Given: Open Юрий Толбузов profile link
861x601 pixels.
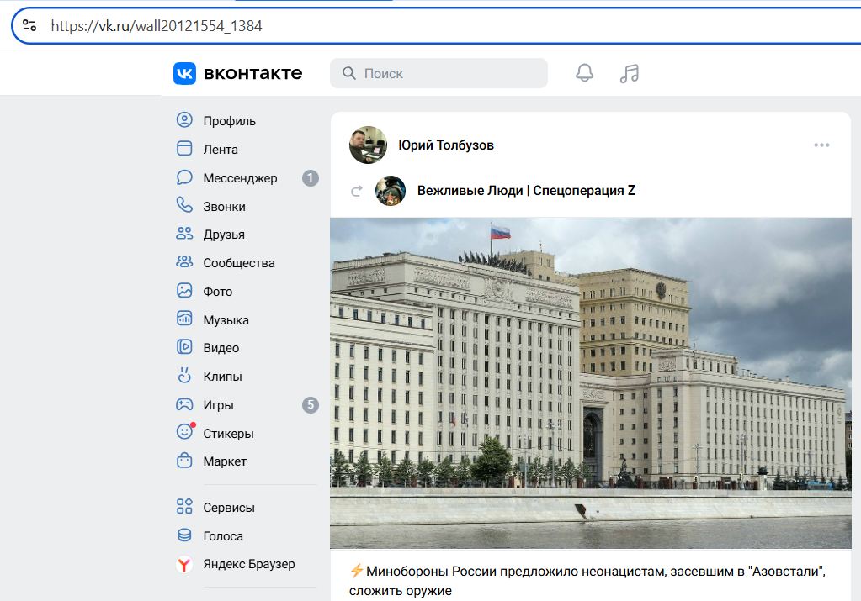Looking at the screenshot, I should [446, 145].
